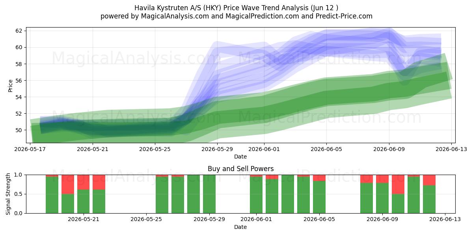Screen dimensions: 473x236
Task: Click the 2026-06-01 tick label under bar chart
Action: [256, 219]
